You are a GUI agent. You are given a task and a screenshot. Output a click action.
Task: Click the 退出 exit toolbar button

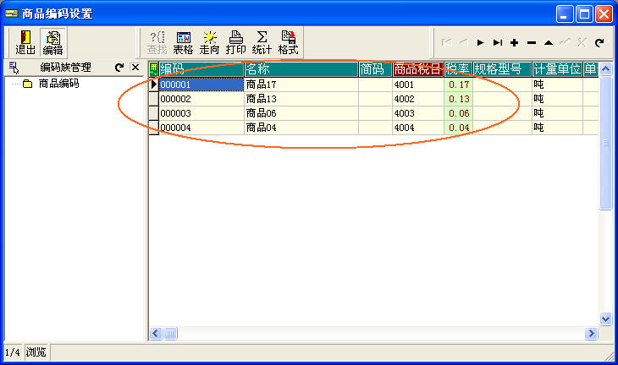[x=25, y=42]
